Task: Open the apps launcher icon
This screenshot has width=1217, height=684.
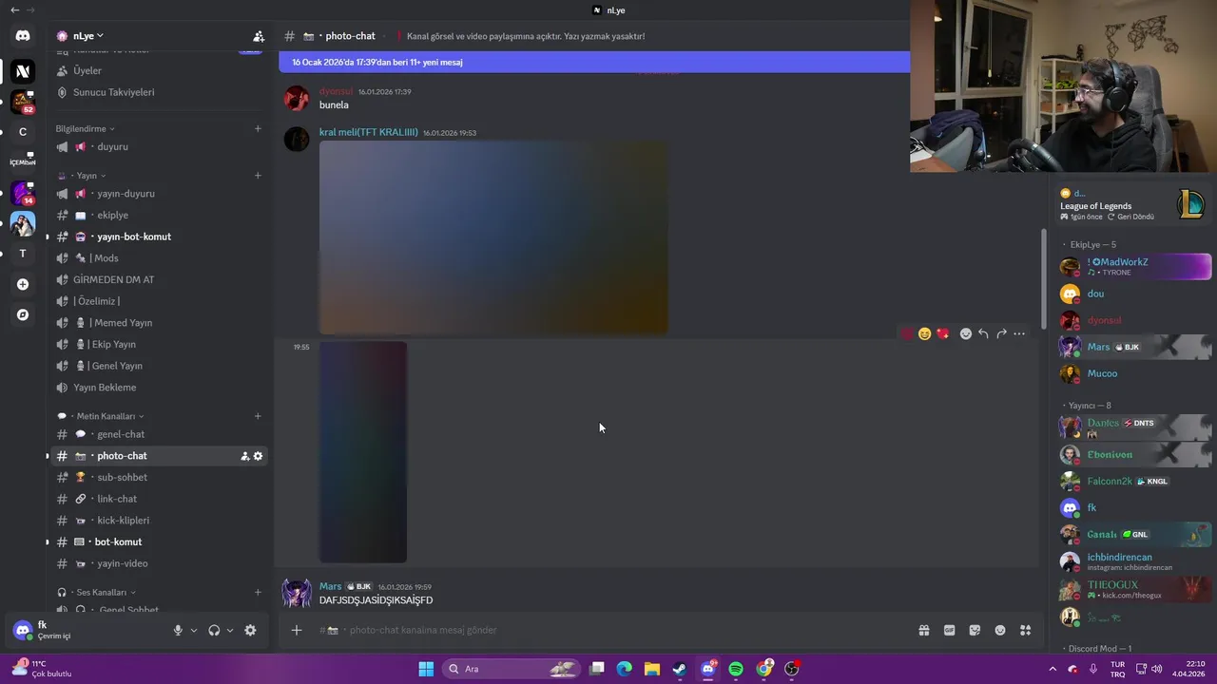Action: pyautogui.click(x=1026, y=630)
